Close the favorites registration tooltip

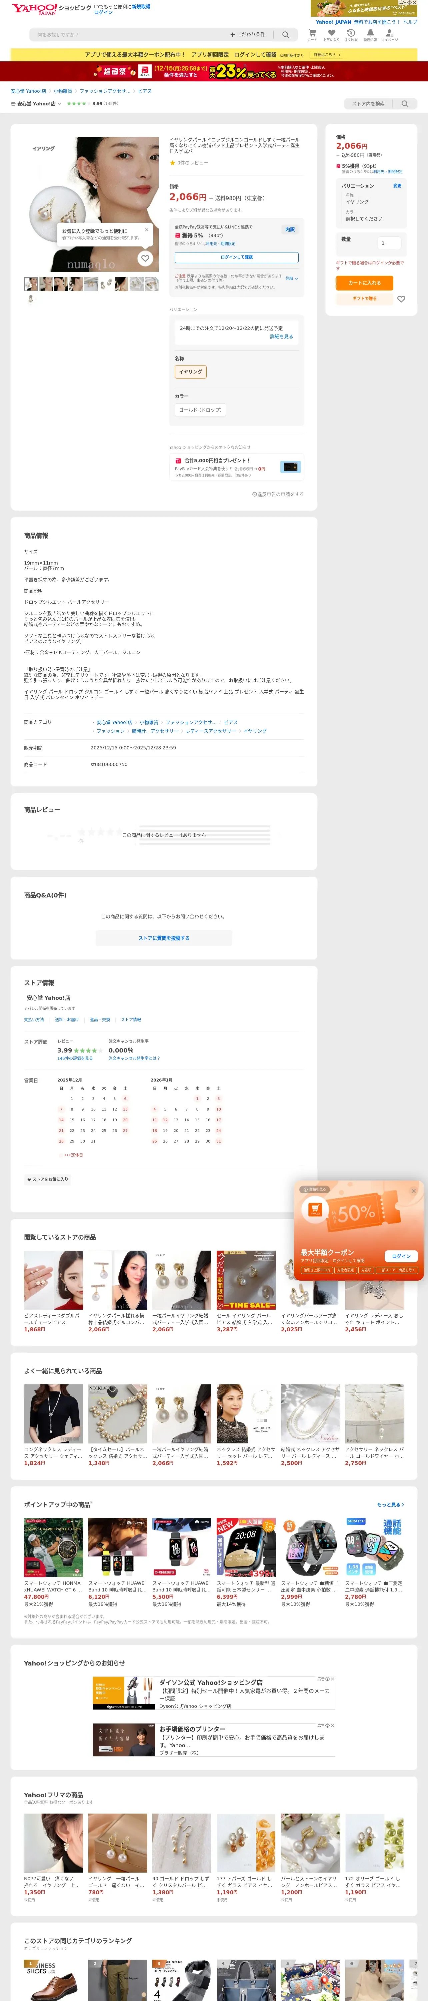click(x=147, y=229)
